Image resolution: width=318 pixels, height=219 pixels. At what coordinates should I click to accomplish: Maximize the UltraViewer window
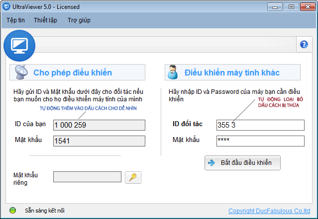[291, 6]
